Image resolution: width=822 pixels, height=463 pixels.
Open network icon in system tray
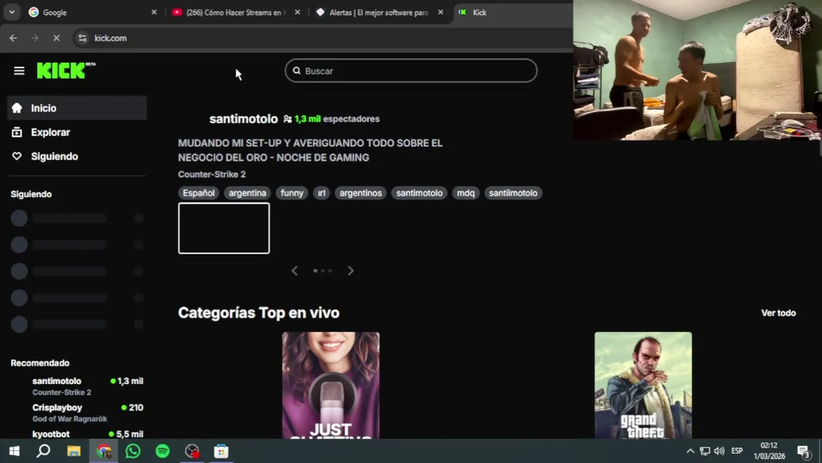pyautogui.click(x=705, y=451)
